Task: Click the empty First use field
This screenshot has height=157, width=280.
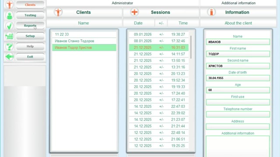Action: pos(238,102)
